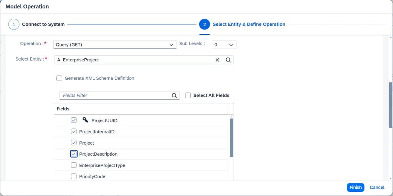The height and width of the screenshot is (196, 393).
Task: Click the fields list vertical scrollbar
Action: click(231, 138)
